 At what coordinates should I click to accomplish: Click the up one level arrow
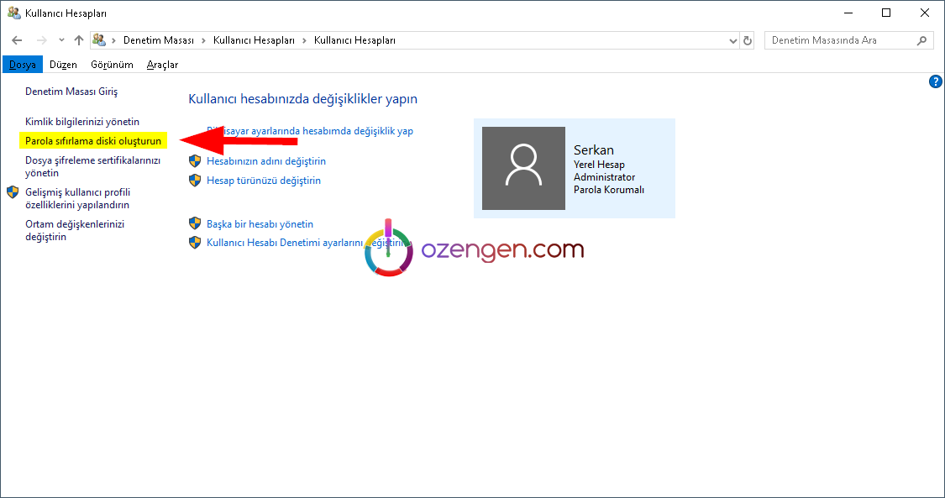(x=79, y=40)
